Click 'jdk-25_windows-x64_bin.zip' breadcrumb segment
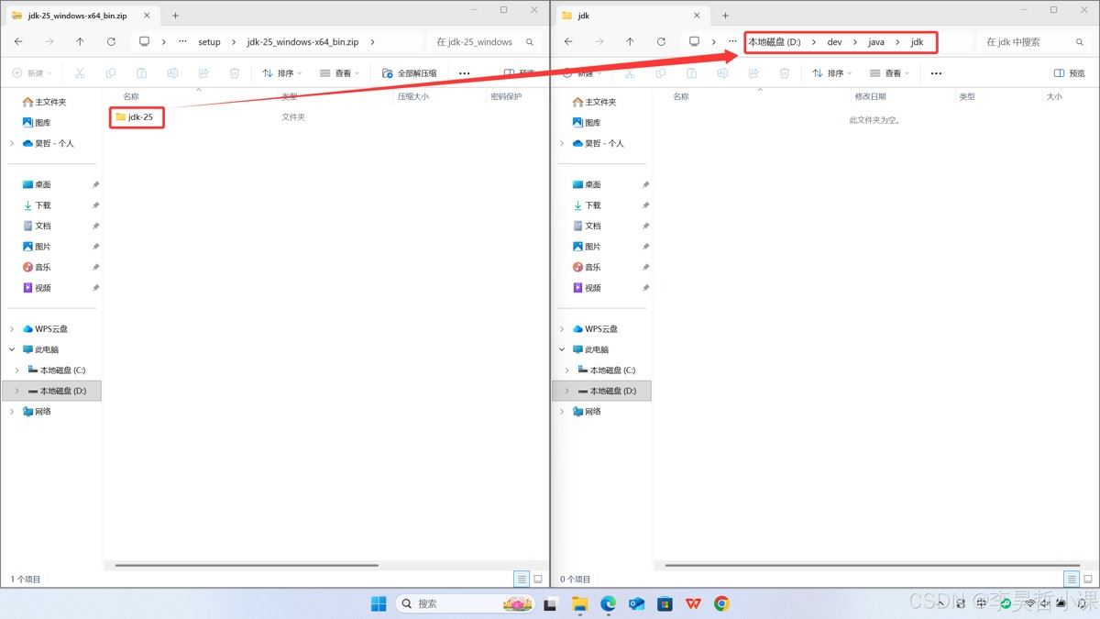This screenshot has width=1100, height=619. pyautogui.click(x=302, y=42)
